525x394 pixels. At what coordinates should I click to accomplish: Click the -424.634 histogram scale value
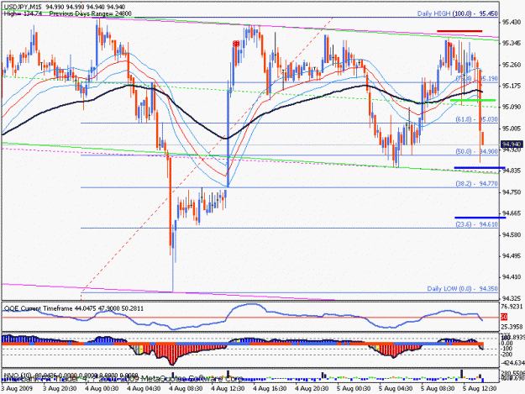[512, 363]
